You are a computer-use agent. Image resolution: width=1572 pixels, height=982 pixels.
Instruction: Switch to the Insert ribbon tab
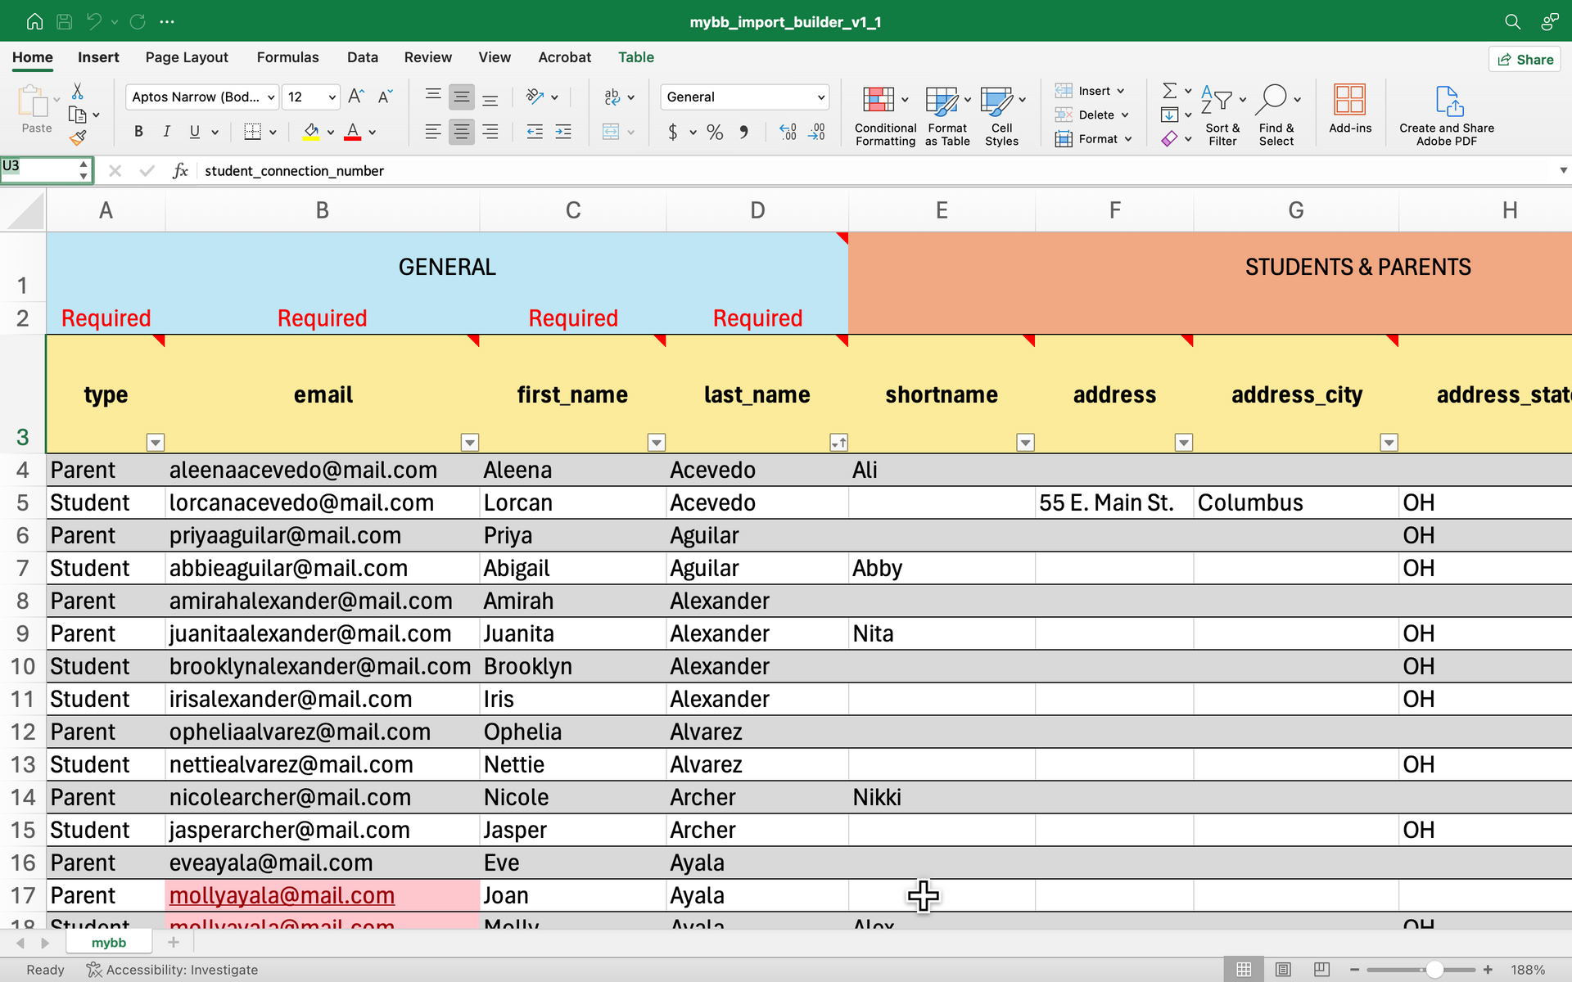tap(98, 57)
